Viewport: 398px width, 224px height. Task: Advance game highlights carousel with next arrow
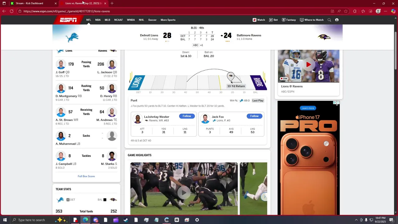point(265,197)
